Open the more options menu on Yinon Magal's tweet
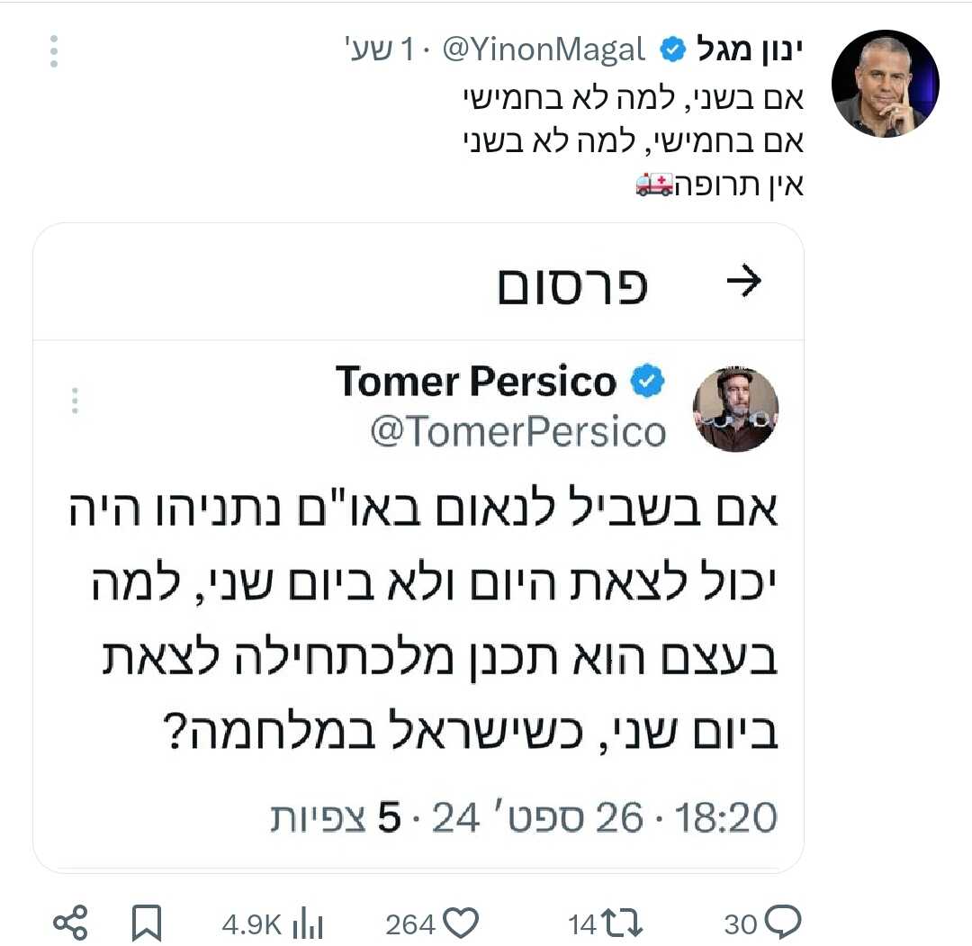Screen dimensions: 972x946 click(54, 52)
